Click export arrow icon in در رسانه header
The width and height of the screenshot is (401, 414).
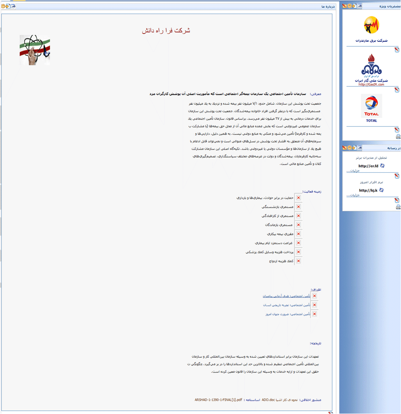click(359, 147)
